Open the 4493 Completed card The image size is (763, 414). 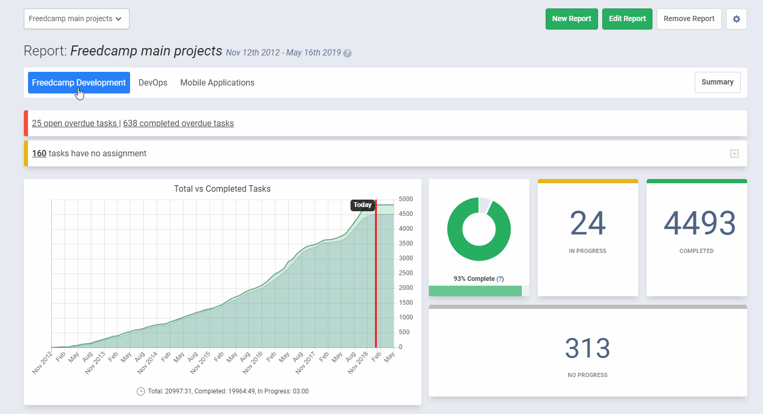(697, 238)
